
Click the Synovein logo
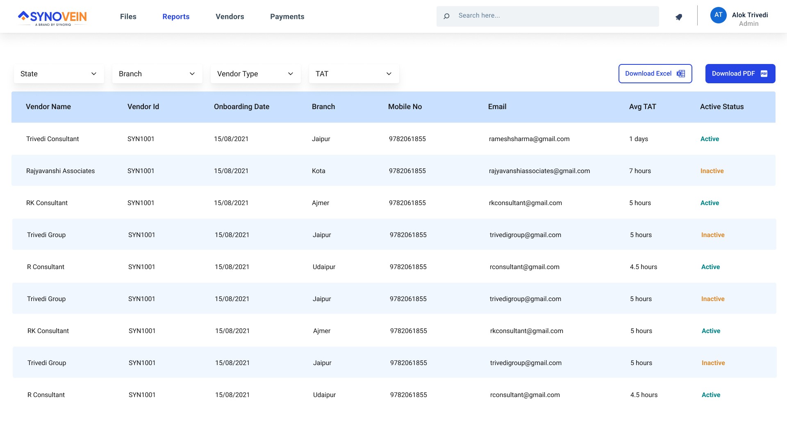pos(52,18)
